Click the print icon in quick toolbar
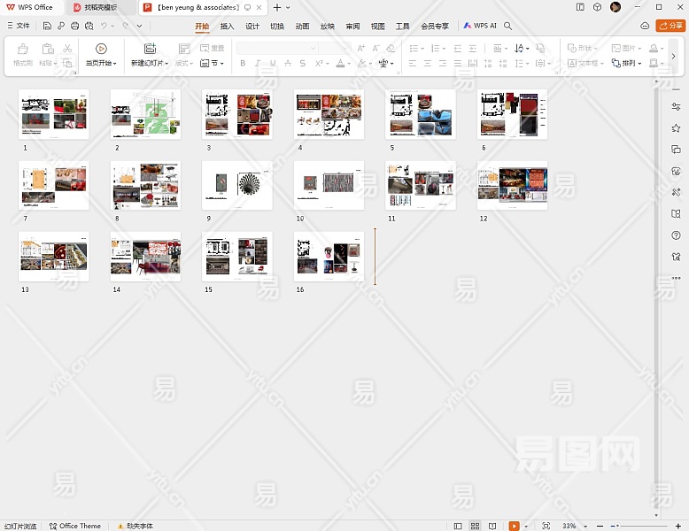 pyautogui.click(x=75, y=27)
